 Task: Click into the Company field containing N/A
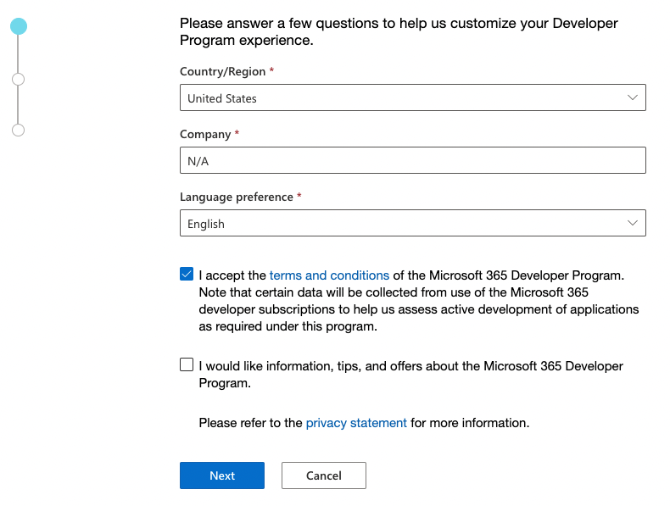(412, 161)
